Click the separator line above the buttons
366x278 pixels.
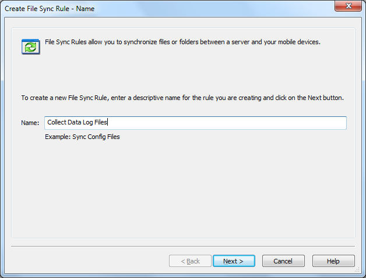point(183,246)
